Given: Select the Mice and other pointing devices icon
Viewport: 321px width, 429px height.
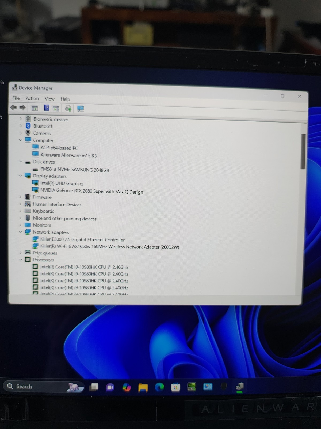Looking at the screenshot, I should point(28,218).
